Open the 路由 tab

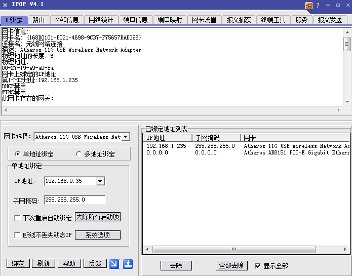click(x=38, y=20)
